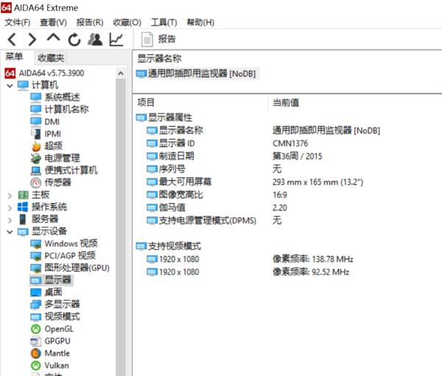This screenshot has height=376, width=442.
Task: Click the Back navigation arrow
Action: pyautogui.click(x=12, y=39)
